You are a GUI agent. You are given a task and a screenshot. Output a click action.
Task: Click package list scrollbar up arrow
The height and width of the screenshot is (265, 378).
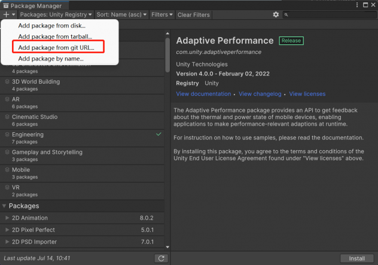tap(167, 33)
